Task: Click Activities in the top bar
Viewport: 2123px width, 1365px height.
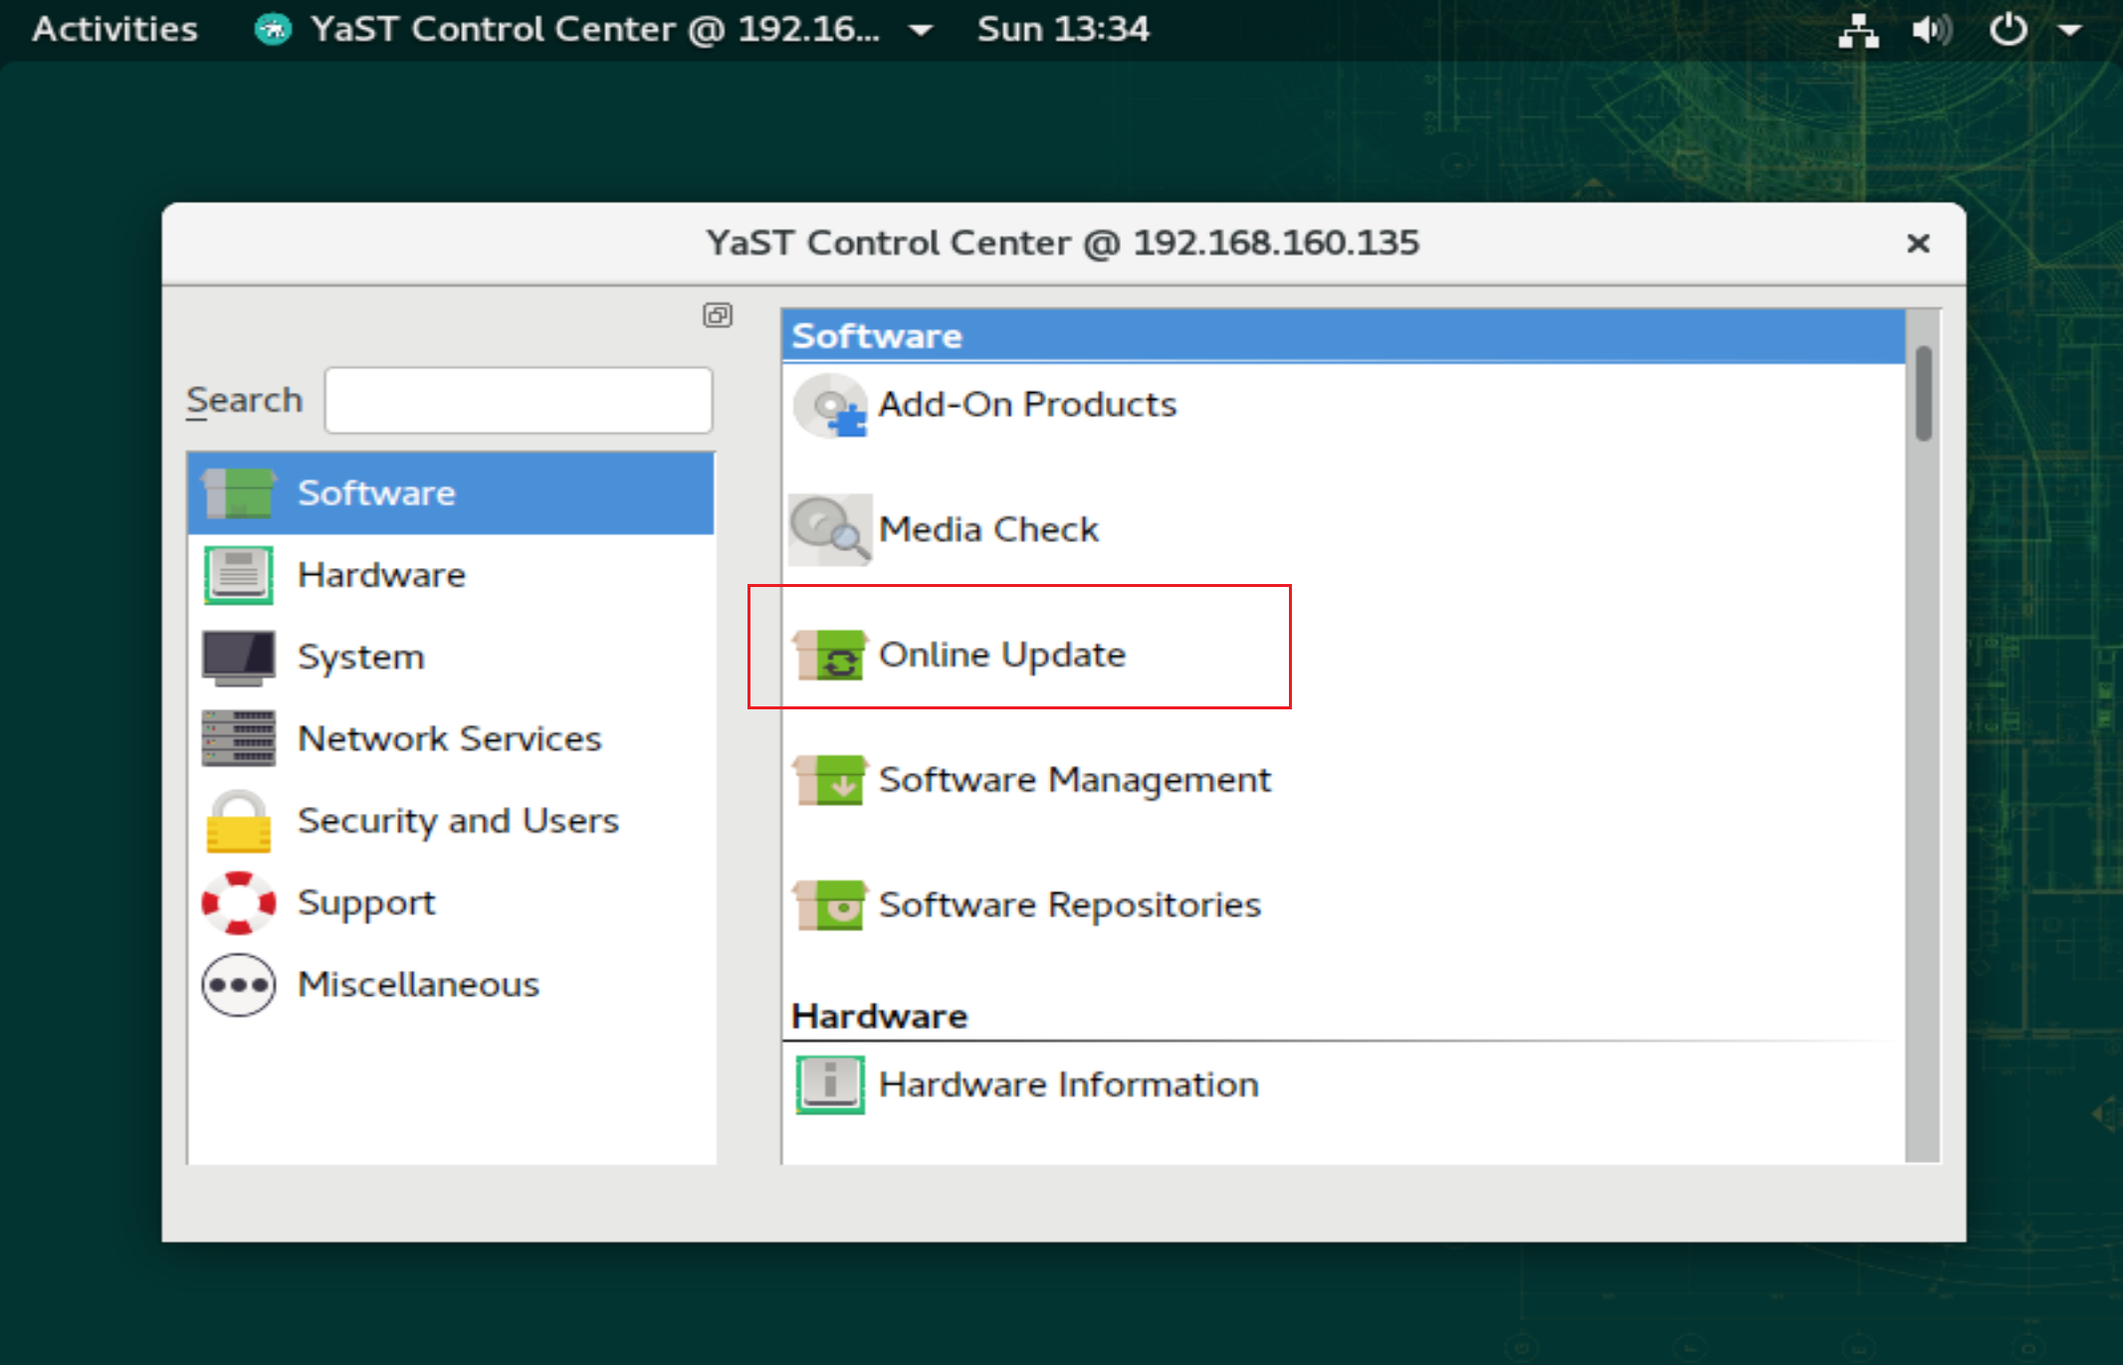Action: pyautogui.click(x=114, y=29)
